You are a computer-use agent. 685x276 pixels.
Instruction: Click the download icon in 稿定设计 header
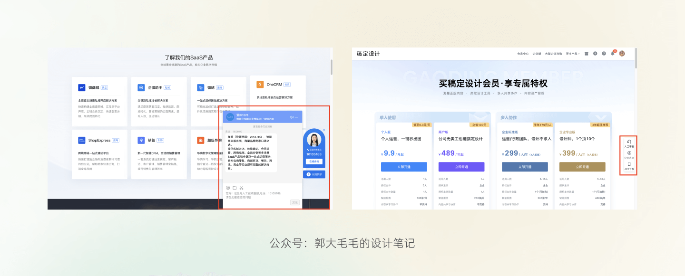595,54
